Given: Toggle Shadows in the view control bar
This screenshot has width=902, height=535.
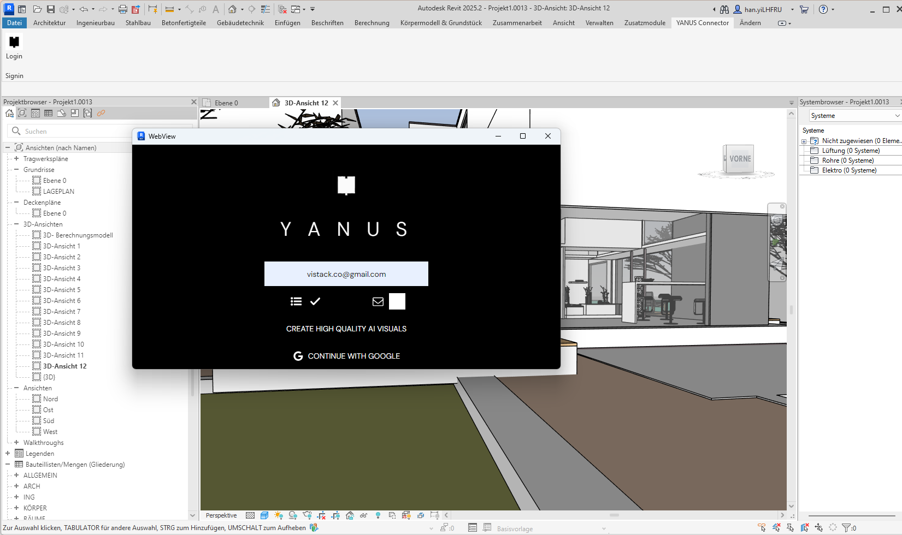Looking at the screenshot, I should point(293,515).
